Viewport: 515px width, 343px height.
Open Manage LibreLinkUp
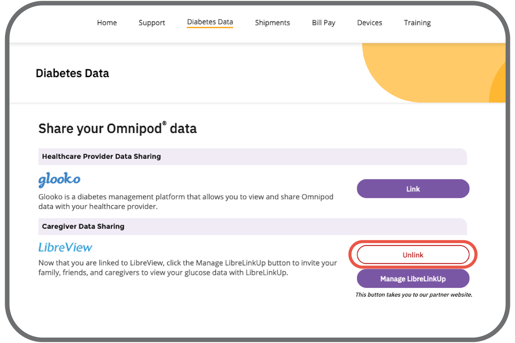click(413, 279)
